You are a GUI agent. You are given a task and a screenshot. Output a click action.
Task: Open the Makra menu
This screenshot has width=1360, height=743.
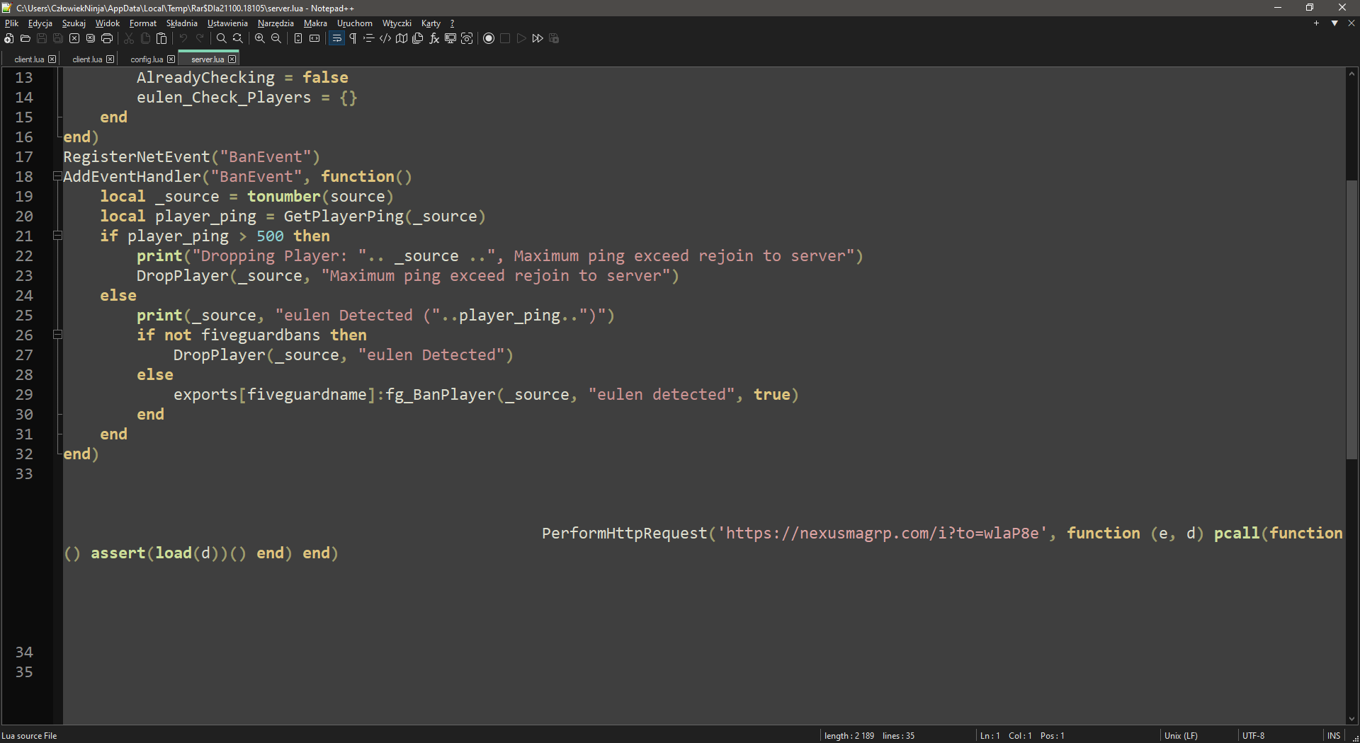click(315, 23)
